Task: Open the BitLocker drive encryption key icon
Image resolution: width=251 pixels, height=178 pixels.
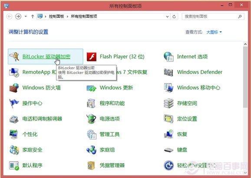Action: tap(14, 57)
